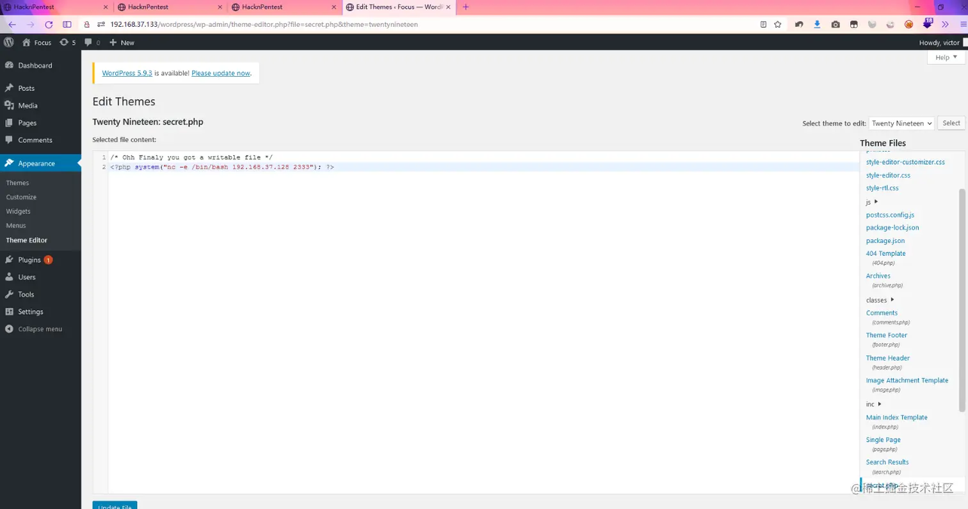Viewport: 968px width, 509px height.
Task: Click the Please update now link
Action: (221, 73)
